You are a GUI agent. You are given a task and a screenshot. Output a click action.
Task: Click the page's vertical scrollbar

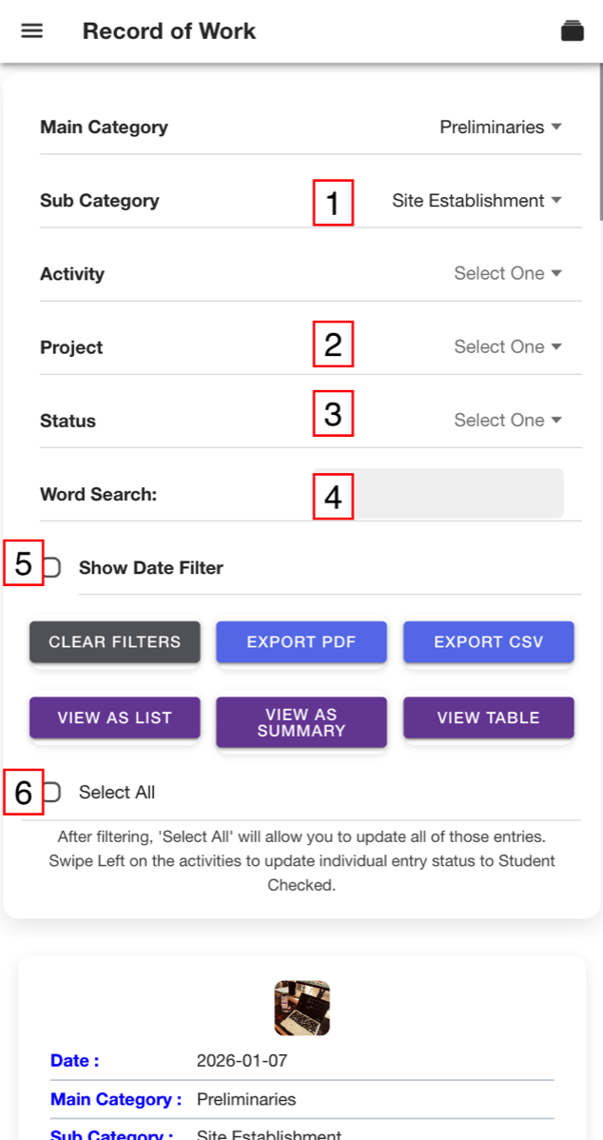pos(600,142)
